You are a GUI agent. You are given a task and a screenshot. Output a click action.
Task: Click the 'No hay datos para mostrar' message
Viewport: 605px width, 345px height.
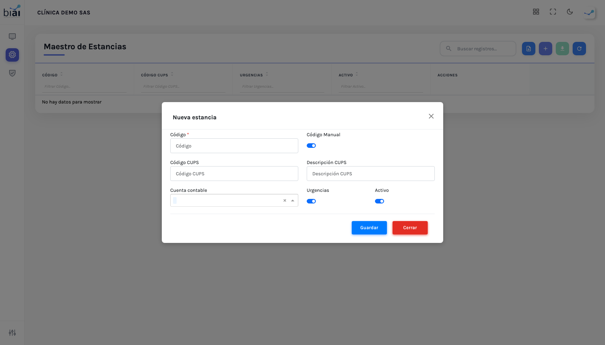pos(72,102)
